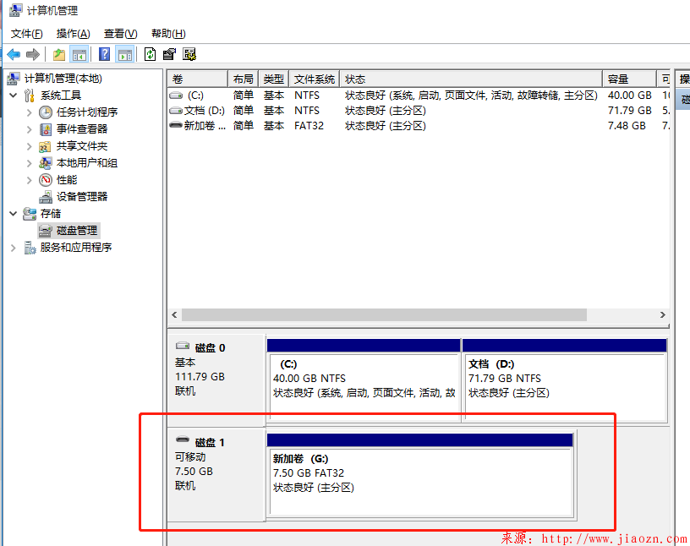Select 设备管理器 in the tree
The image size is (690, 546).
coord(82,197)
